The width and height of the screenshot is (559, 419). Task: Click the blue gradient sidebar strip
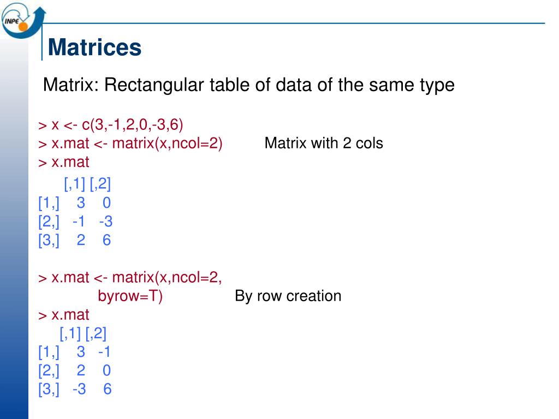(x=14, y=228)
